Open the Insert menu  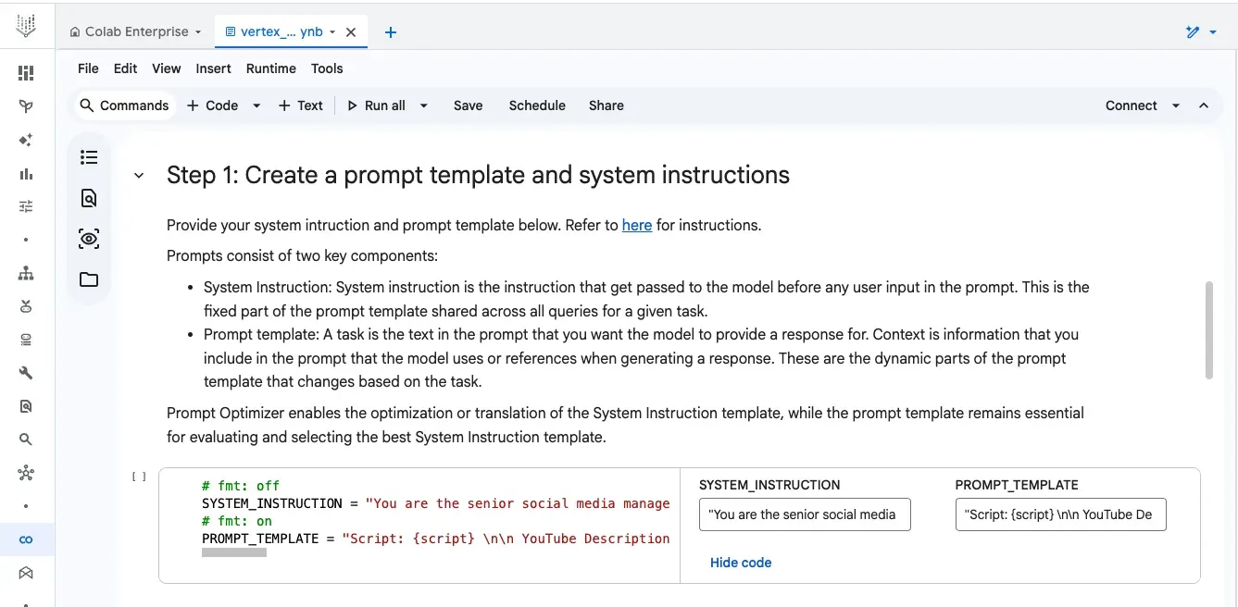pyautogui.click(x=213, y=68)
